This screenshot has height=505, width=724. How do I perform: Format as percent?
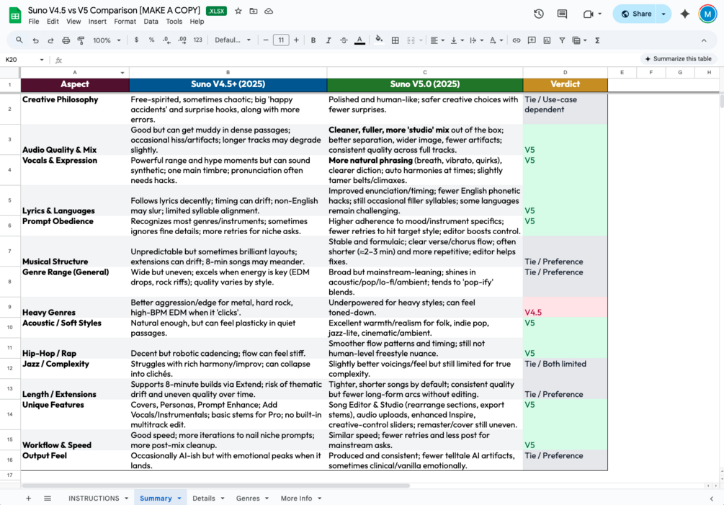pyautogui.click(x=151, y=40)
